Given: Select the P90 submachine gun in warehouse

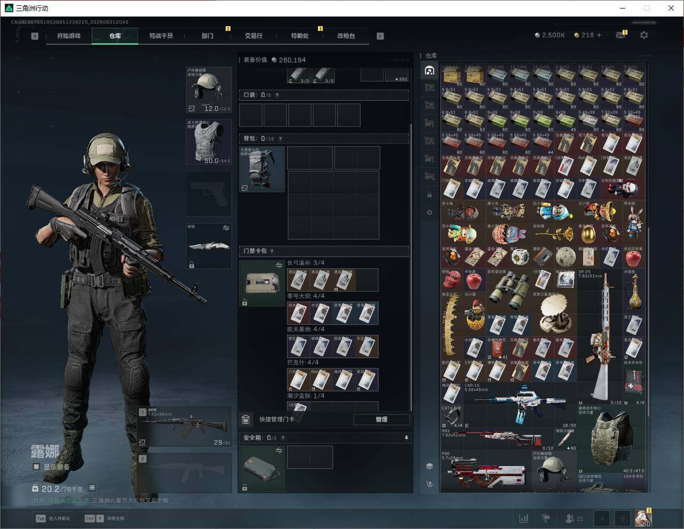Looking at the screenshot, I should (486, 472).
